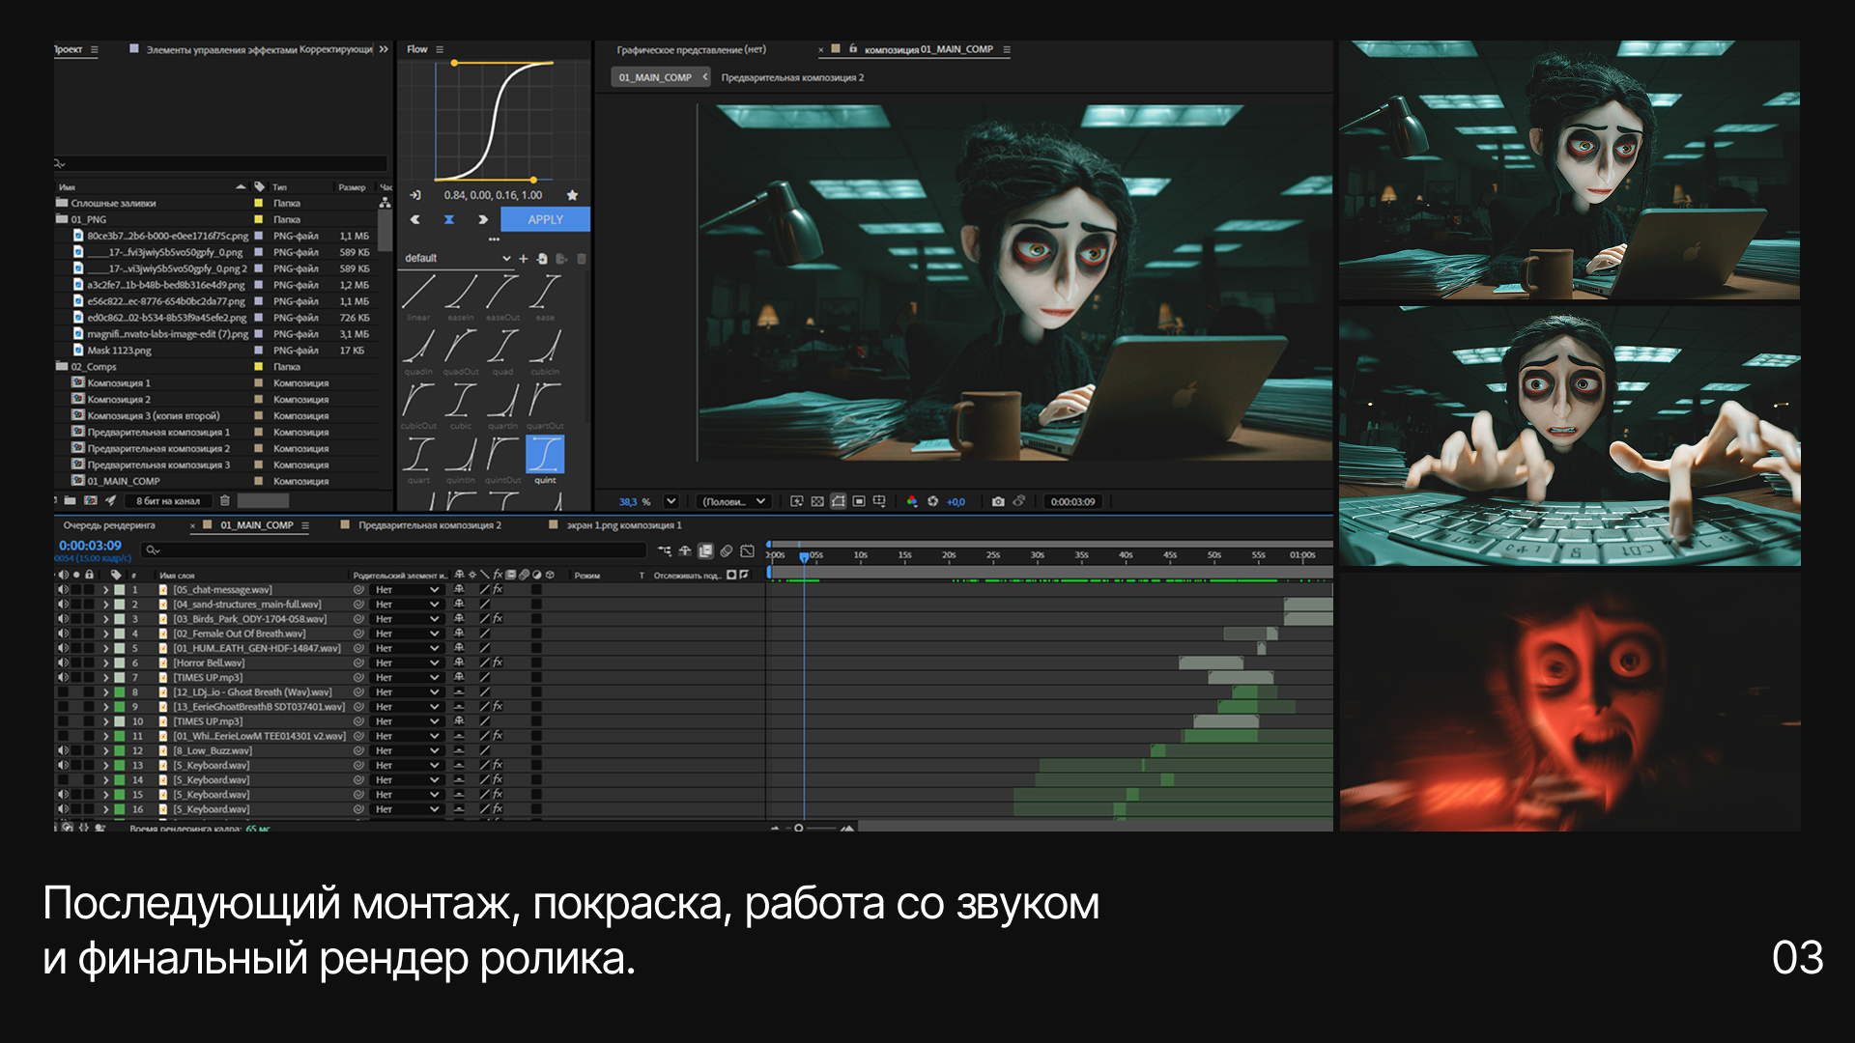Mute the [TIMES UP.mp3] audio layer
Viewport: 1855px width, 1043px height.
(65, 676)
